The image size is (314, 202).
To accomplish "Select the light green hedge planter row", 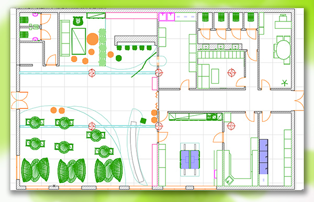I will coord(103,47).
